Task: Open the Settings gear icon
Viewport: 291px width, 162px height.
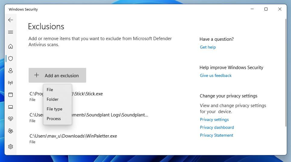Action: coord(11,147)
